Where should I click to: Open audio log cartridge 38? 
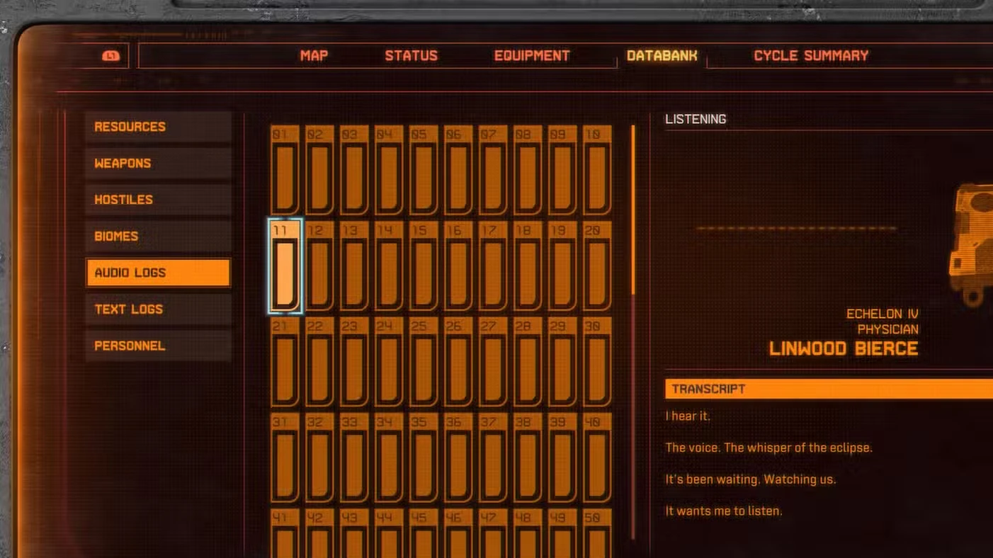click(528, 458)
